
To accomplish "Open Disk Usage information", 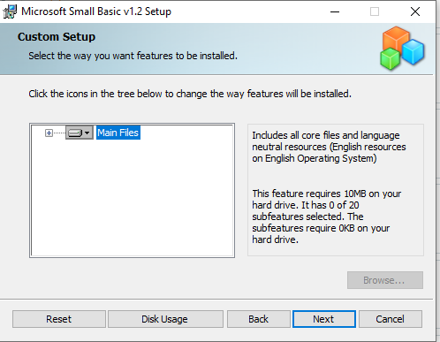I will (x=165, y=319).
